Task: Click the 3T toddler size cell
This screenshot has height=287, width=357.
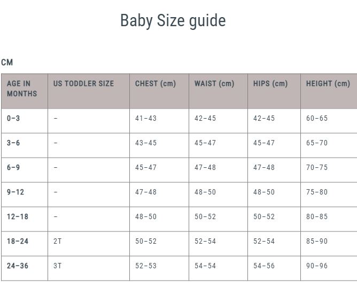Action: click(x=58, y=266)
